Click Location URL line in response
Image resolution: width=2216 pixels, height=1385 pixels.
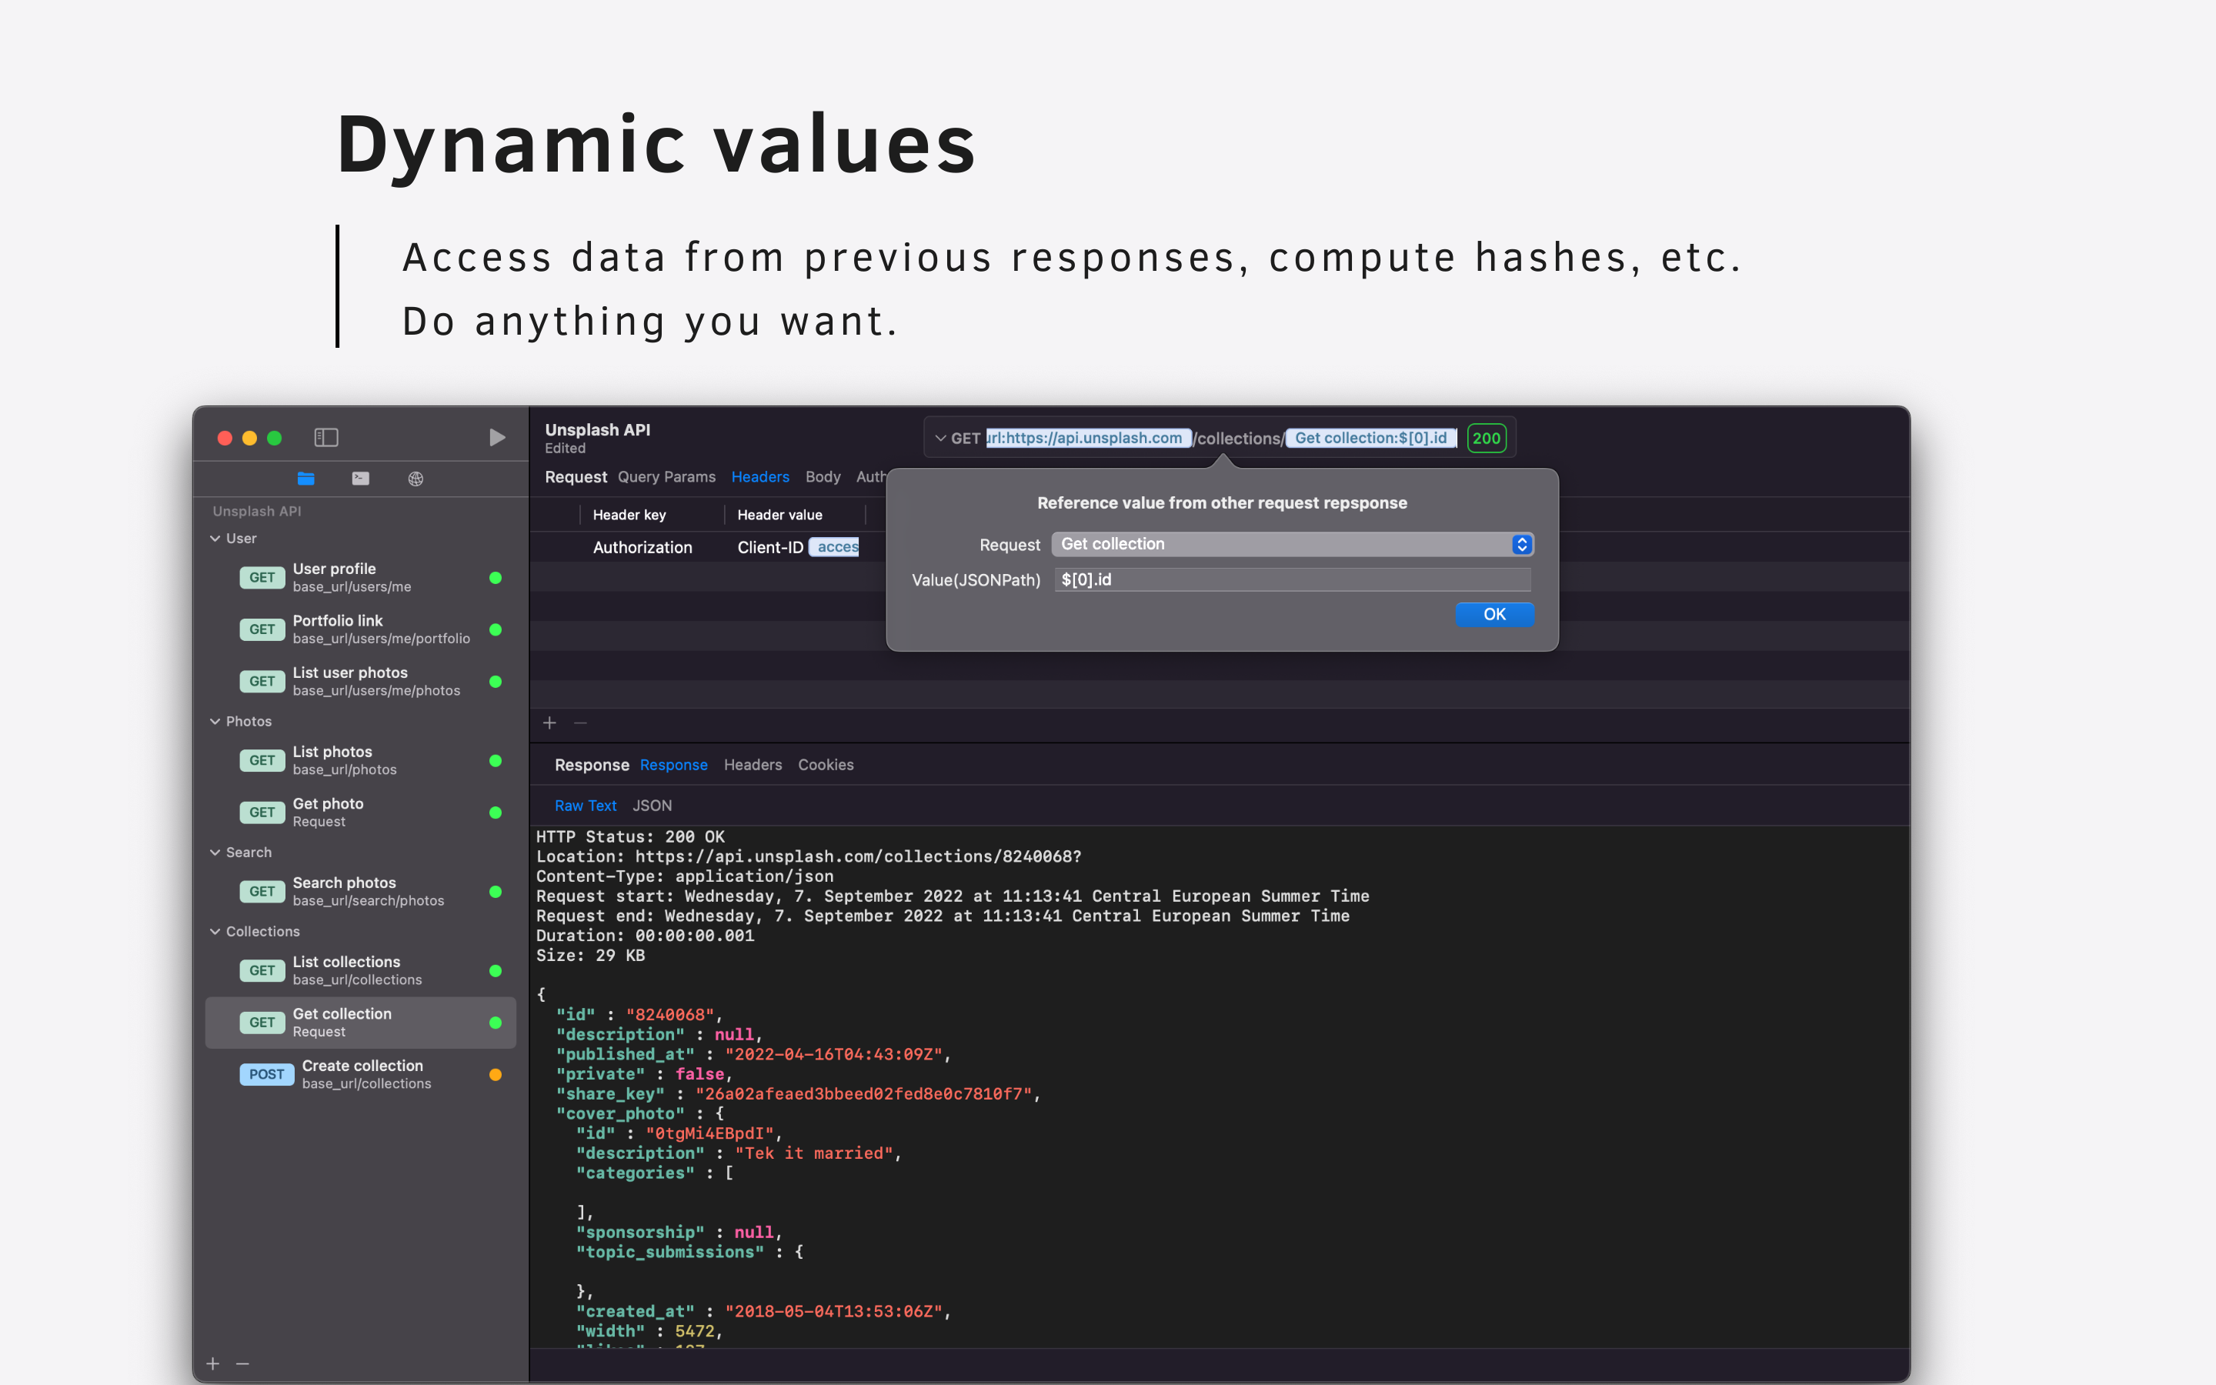[x=808, y=856]
